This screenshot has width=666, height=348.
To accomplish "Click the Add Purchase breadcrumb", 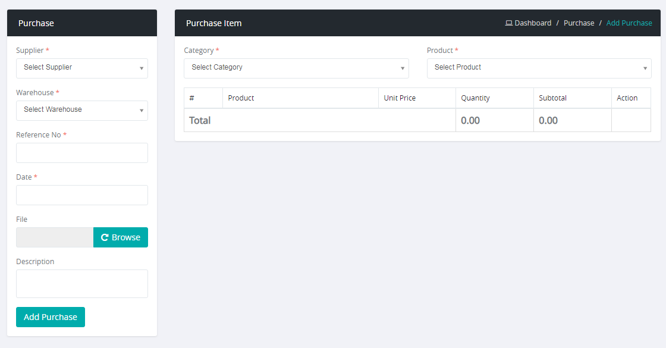I will click(629, 23).
